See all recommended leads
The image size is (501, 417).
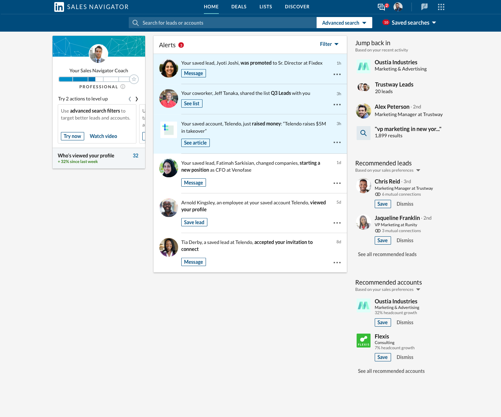(x=387, y=254)
